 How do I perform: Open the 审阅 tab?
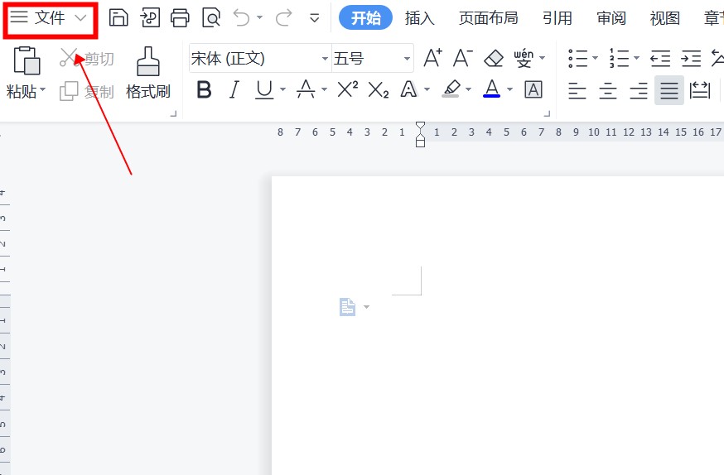[611, 18]
